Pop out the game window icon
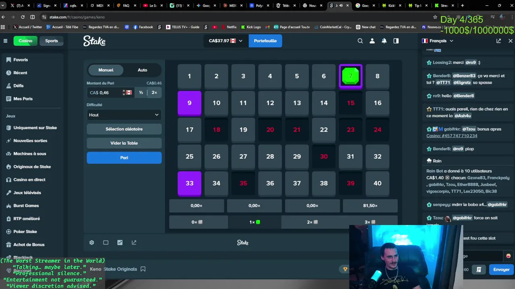This screenshot has height=289, width=515. [x=134, y=242]
